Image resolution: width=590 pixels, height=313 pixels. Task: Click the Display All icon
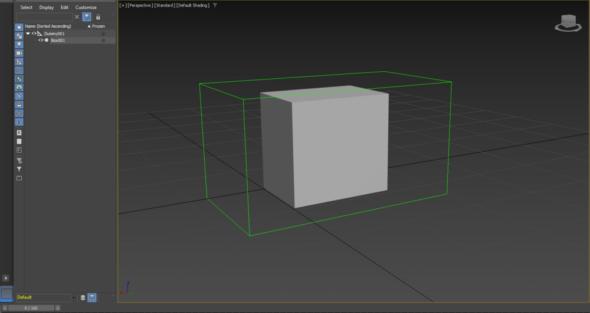[x=19, y=133]
